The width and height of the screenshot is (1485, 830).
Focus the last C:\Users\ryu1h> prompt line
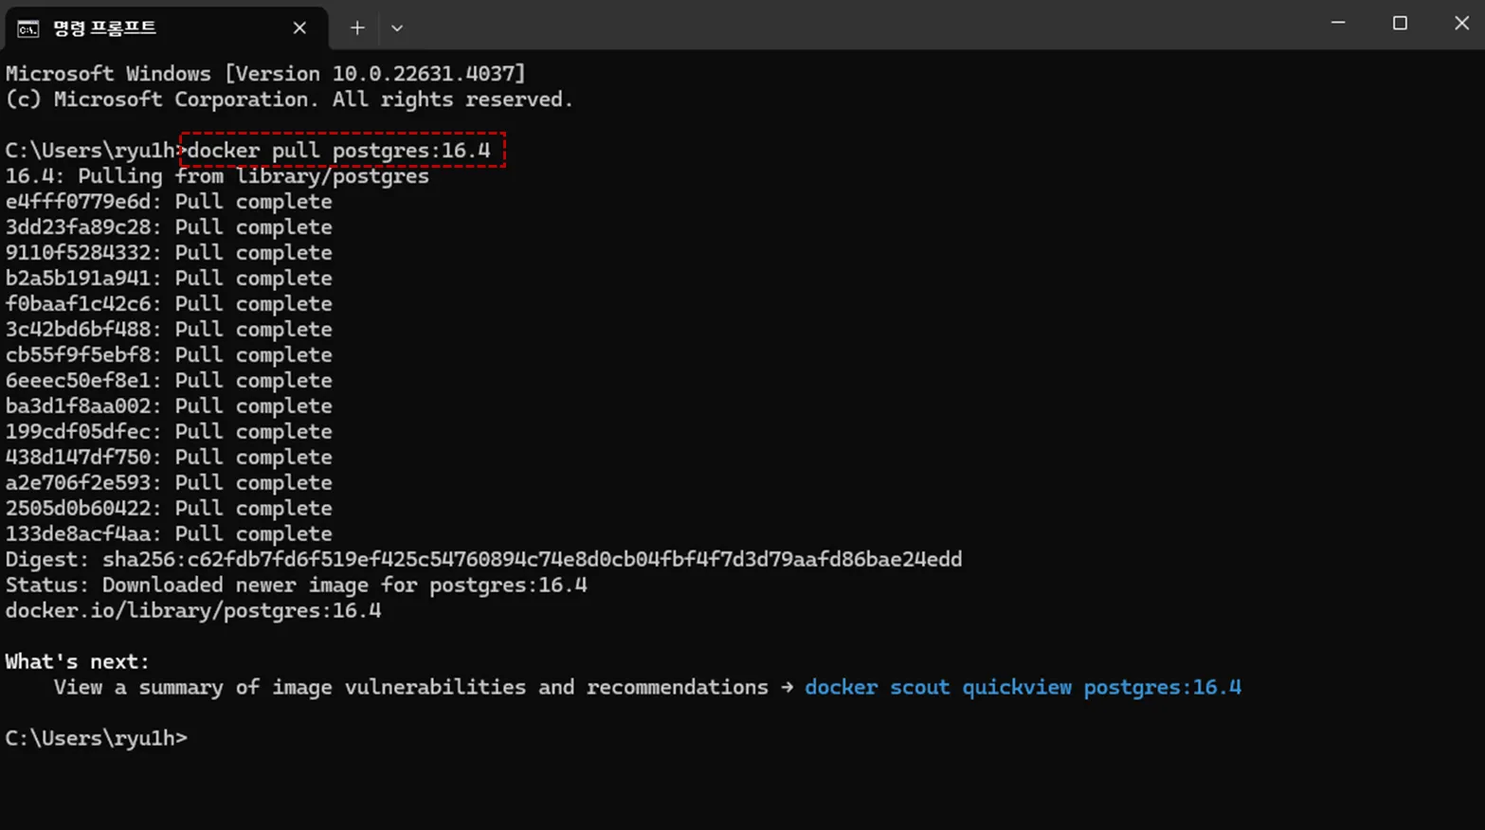pos(97,739)
